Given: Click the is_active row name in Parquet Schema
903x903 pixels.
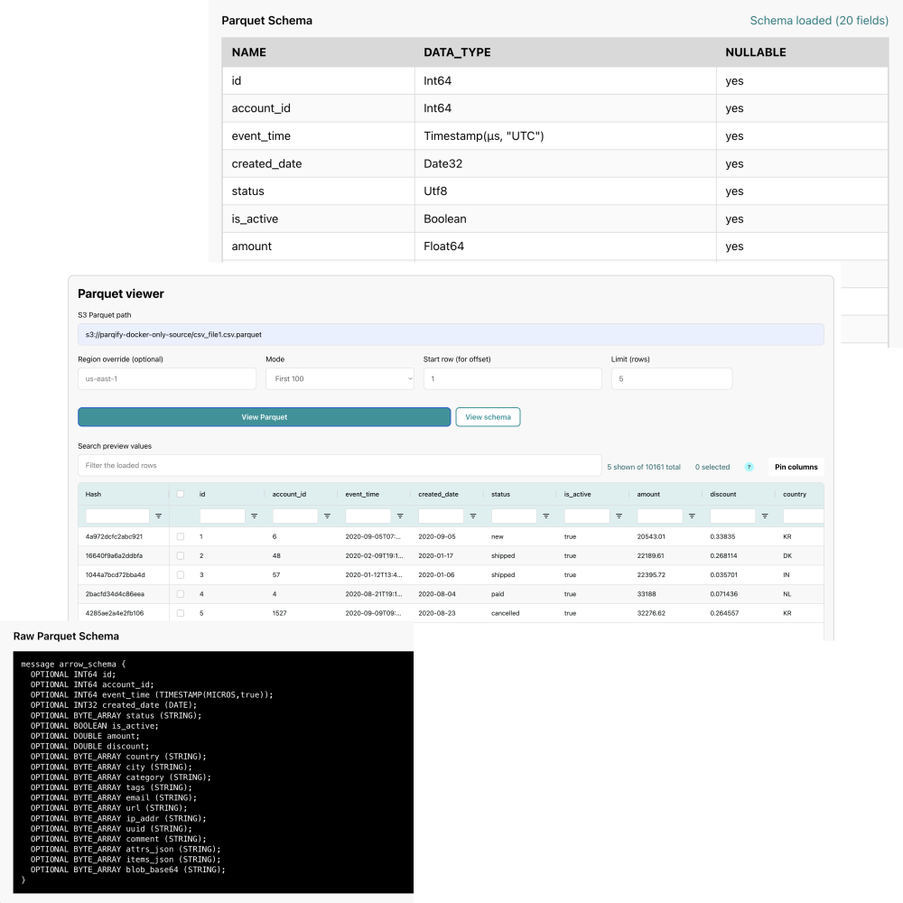Looking at the screenshot, I should [255, 219].
